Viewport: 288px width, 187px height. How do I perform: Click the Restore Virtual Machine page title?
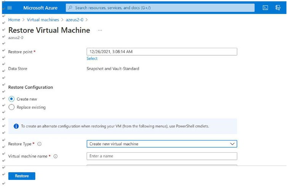[49, 30]
